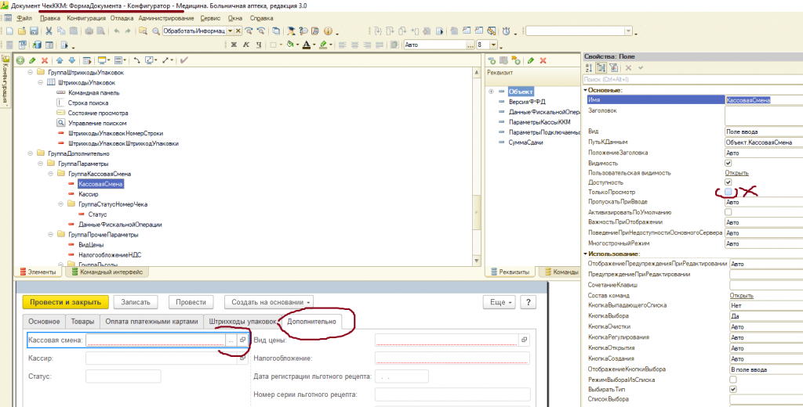
Task: Open the font text color picker
Action: click(x=307, y=45)
